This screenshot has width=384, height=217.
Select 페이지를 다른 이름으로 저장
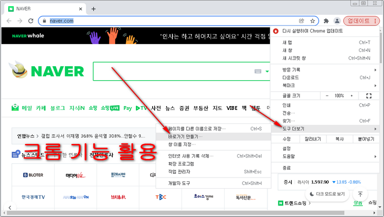point(213,129)
